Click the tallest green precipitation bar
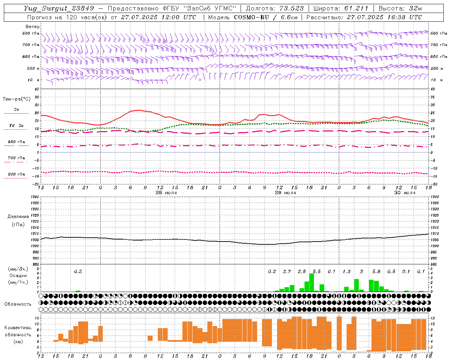Viewport: 449px width, 359px height. 311,283
